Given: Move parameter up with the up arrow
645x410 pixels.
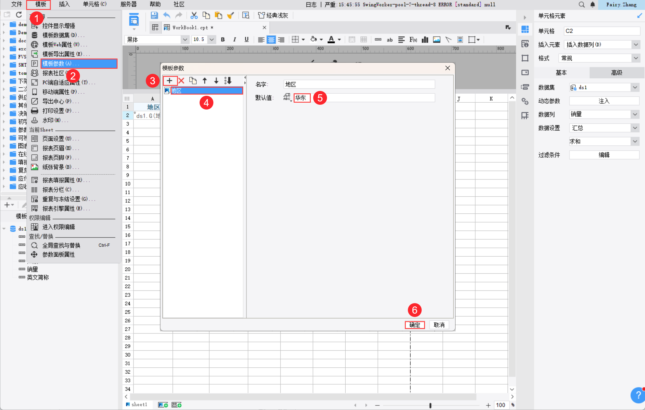Looking at the screenshot, I should 205,80.
